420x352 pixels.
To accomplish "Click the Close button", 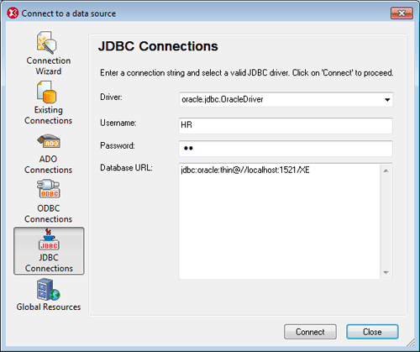I will (372, 332).
